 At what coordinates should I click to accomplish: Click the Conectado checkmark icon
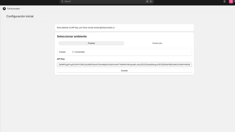click(73, 52)
